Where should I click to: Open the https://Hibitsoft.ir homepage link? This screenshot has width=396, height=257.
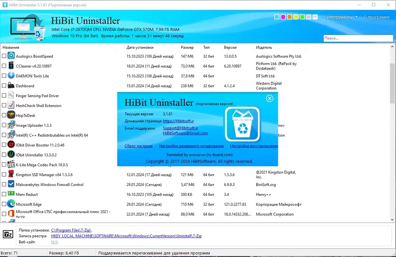coord(178,121)
